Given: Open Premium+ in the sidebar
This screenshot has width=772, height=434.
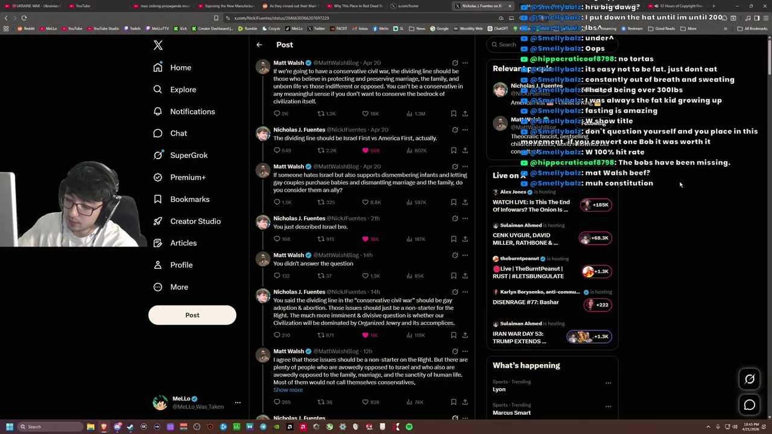Looking at the screenshot, I should tap(179, 177).
